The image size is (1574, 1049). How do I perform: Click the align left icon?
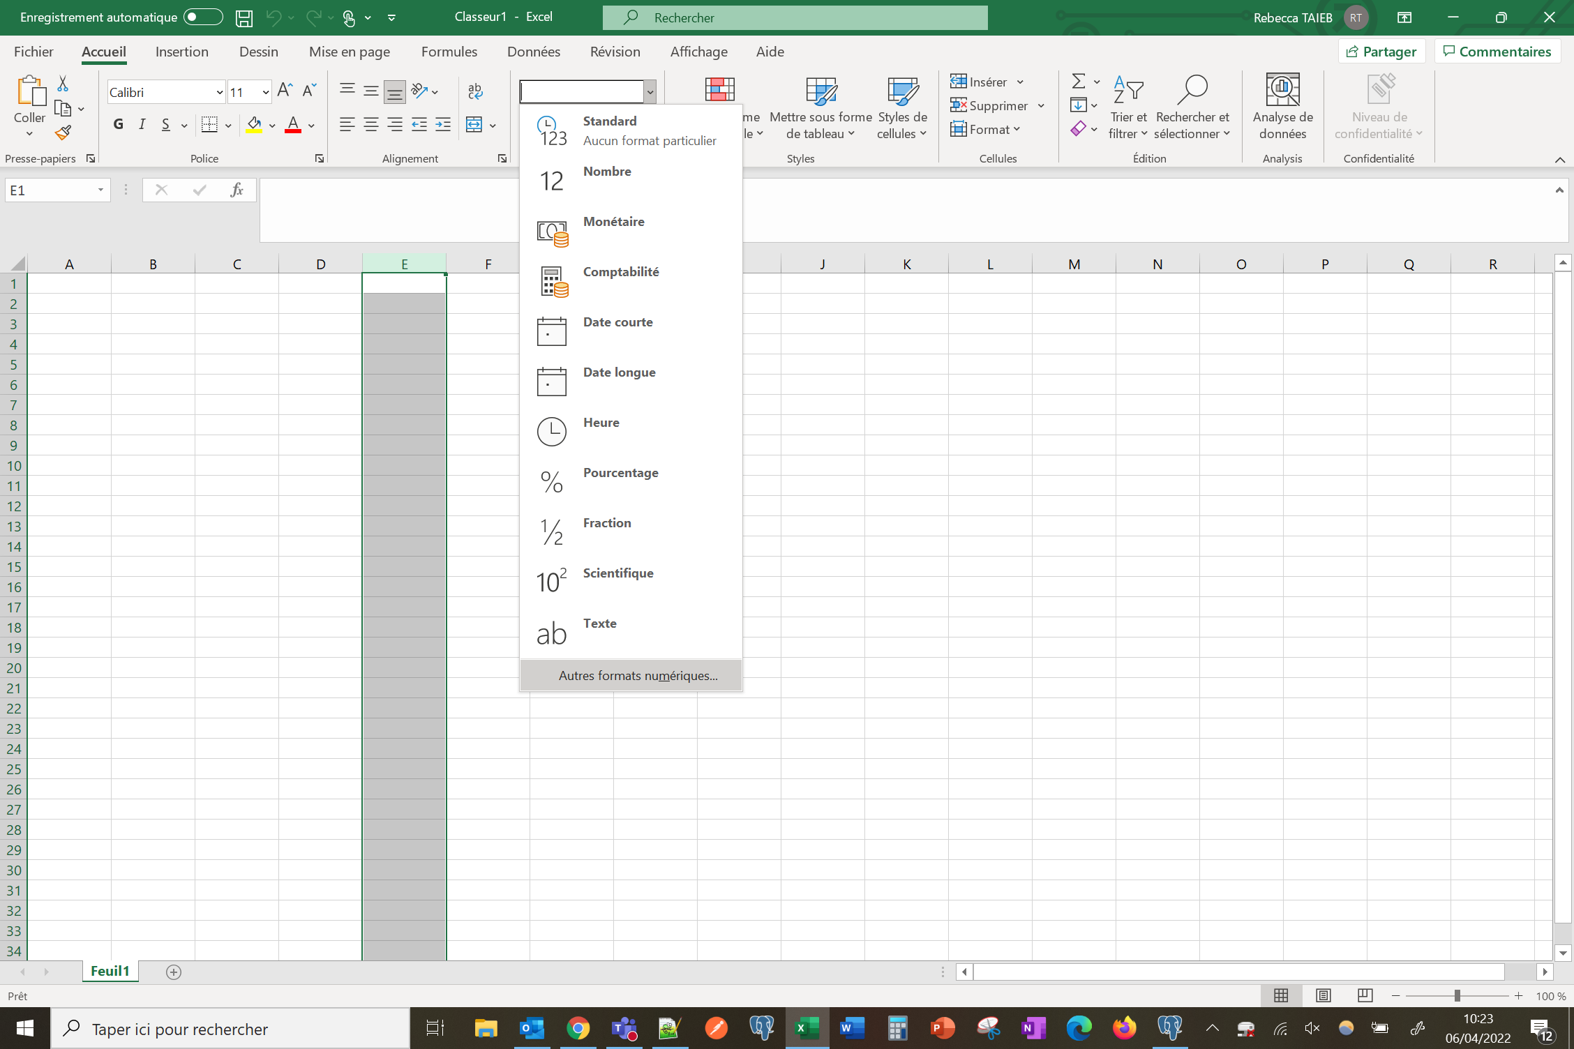point(347,125)
